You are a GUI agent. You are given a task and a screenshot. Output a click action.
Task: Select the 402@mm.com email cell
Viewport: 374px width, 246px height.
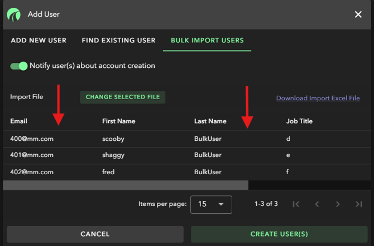[32, 172]
